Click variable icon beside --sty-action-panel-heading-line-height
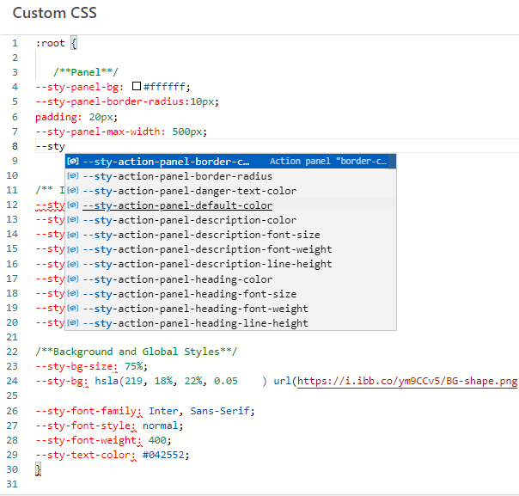Image resolution: width=519 pixels, height=496 pixels. point(73,323)
